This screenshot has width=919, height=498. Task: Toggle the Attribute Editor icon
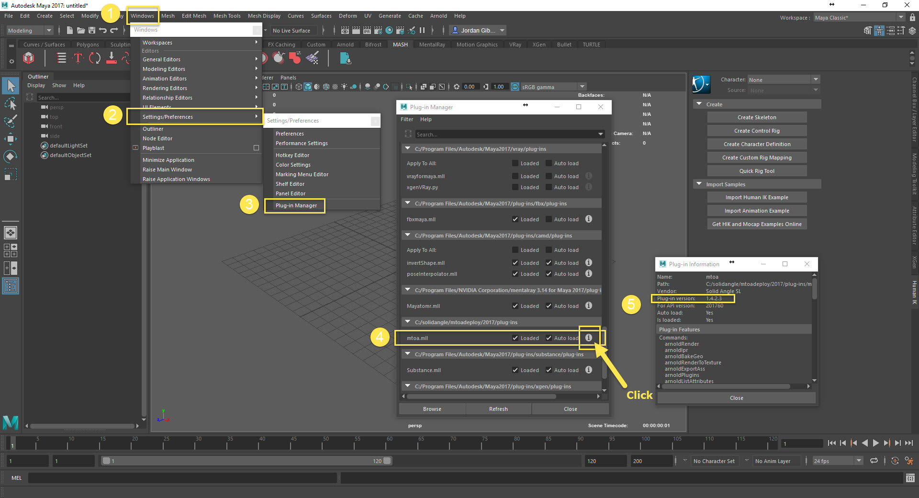coord(891,31)
